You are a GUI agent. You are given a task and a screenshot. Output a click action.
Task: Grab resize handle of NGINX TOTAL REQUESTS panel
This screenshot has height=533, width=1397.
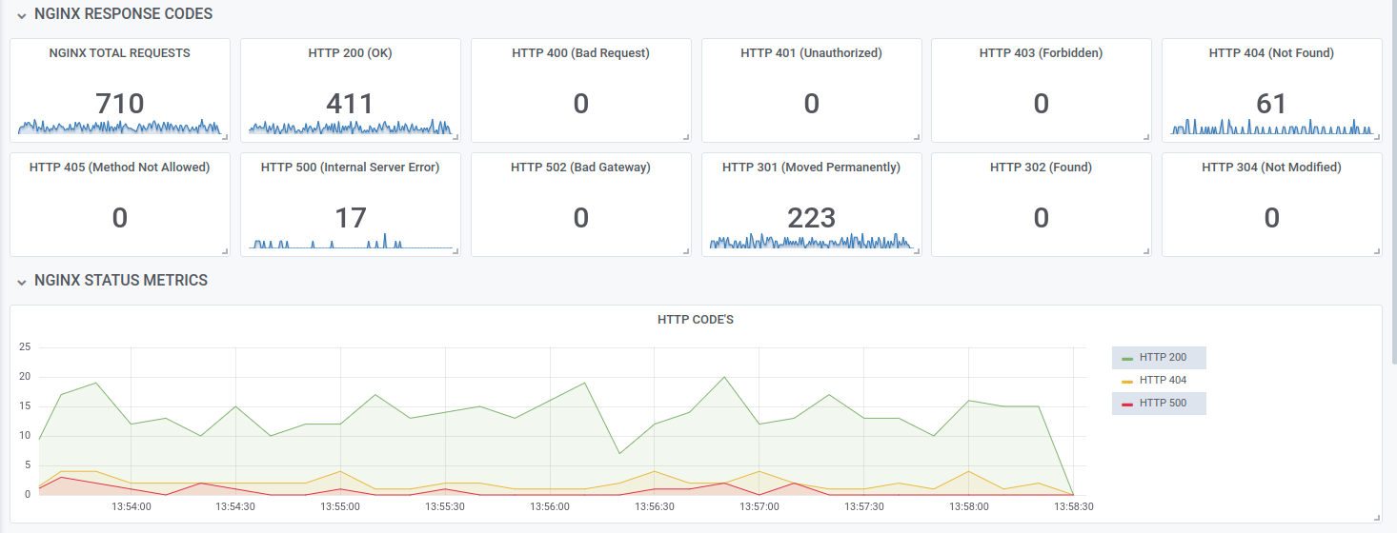coord(225,137)
